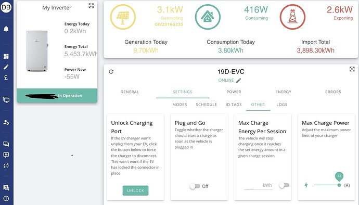The height and width of the screenshot is (205, 359).
Task: Click the kWh energy input field
Action: pos(258,186)
